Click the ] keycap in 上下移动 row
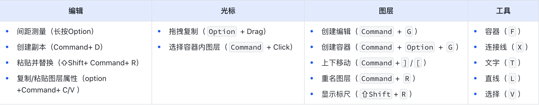Screen dimensions: 539x105 [405, 63]
